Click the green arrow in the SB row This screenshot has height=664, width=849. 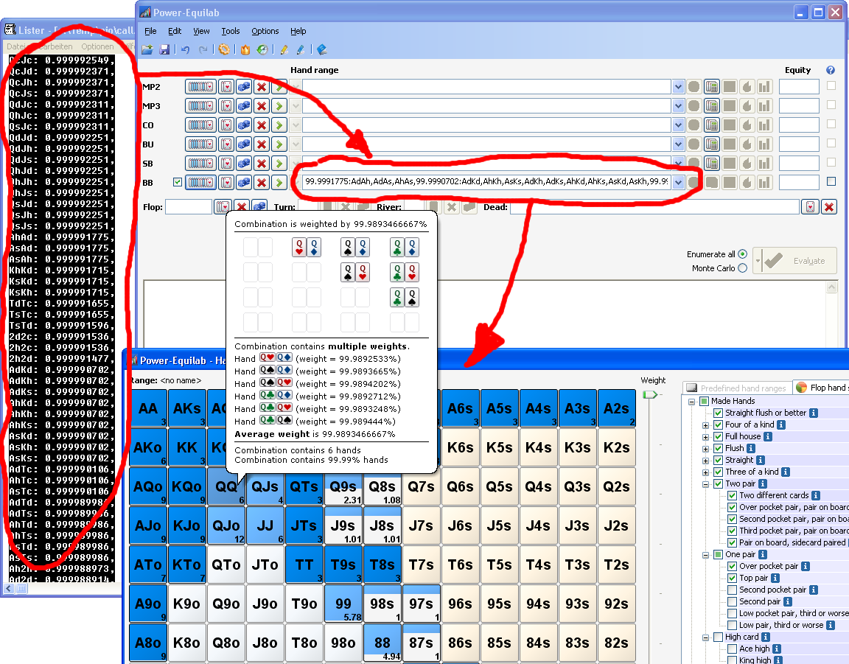[x=279, y=164]
